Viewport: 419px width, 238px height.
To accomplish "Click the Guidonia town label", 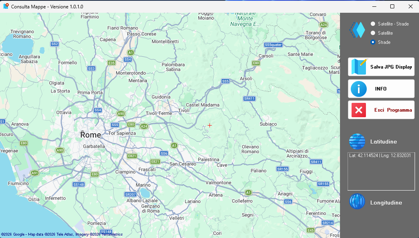I will (x=161, y=97).
